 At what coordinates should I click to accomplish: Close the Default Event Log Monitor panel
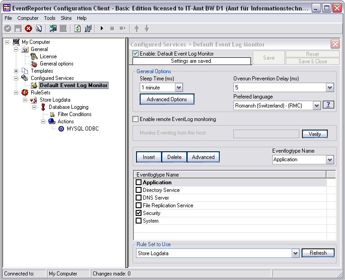pyautogui.click(x=335, y=44)
